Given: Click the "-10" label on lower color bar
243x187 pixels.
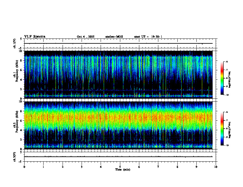Looking at the screenshot, I should 227,145.
